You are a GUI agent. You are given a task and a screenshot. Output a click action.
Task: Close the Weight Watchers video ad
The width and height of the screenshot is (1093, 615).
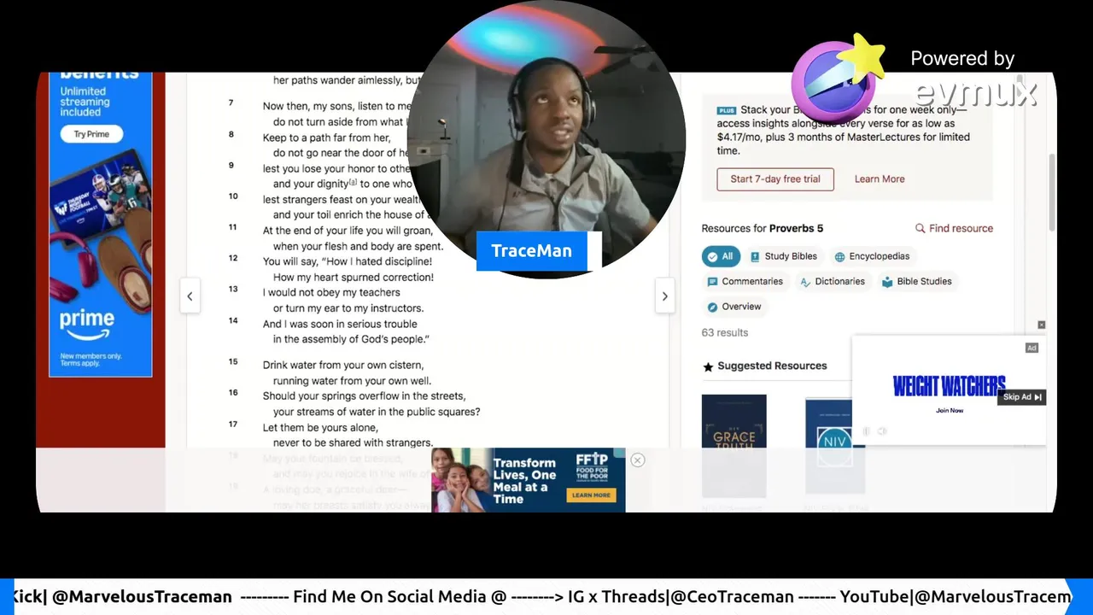(1041, 325)
